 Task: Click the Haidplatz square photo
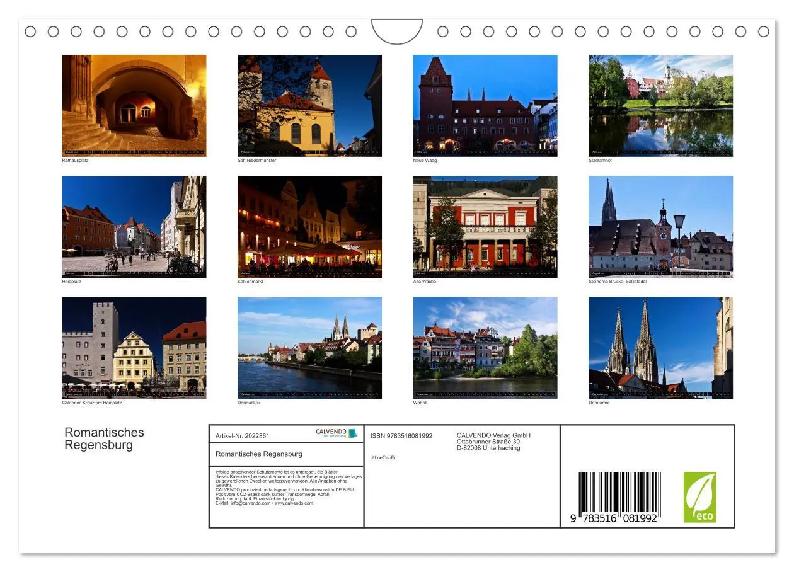pyautogui.click(x=134, y=227)
